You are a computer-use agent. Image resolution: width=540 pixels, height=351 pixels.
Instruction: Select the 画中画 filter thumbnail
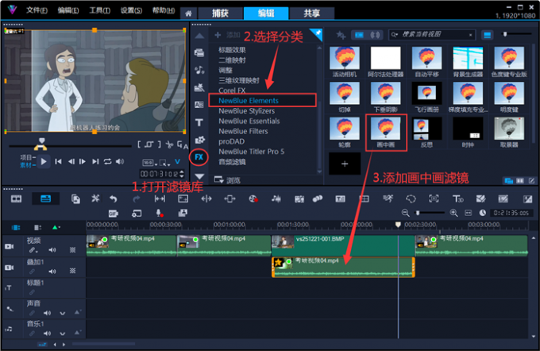tap(386, 133)
